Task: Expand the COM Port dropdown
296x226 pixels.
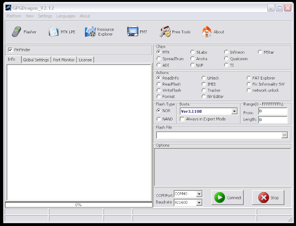Action: click(x=199, y=194)
